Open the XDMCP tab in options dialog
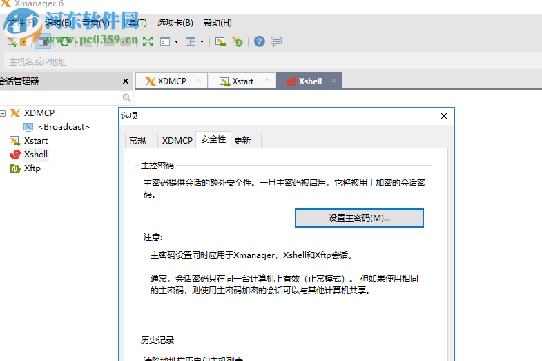 coord(177,141)
